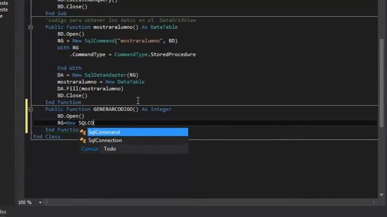Click the As Integer return type
Viewport: 387px width, 217px height.
pos(157,109)
